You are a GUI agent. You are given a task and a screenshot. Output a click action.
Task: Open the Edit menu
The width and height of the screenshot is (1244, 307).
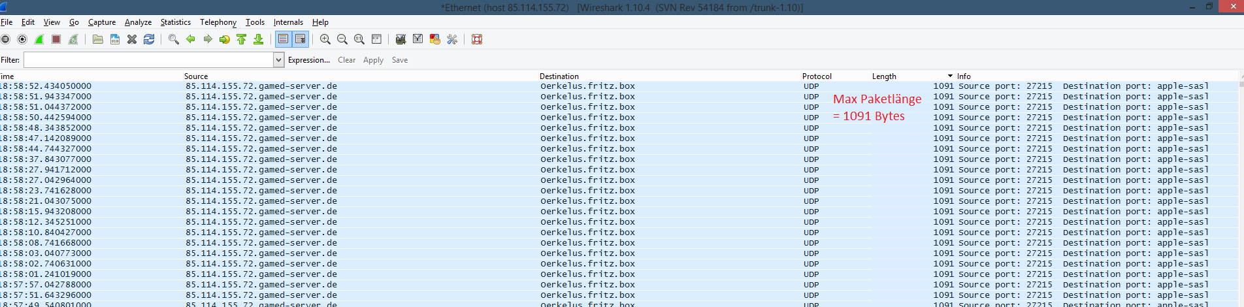tap(28, 22)
